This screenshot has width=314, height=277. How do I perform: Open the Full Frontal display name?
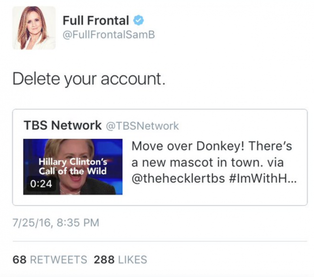[96, 21]
